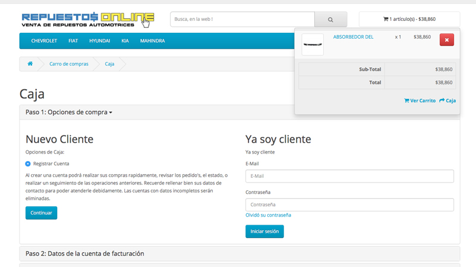Click the Iniciar sesión button
476x267 pixels.
click(264, 231)
